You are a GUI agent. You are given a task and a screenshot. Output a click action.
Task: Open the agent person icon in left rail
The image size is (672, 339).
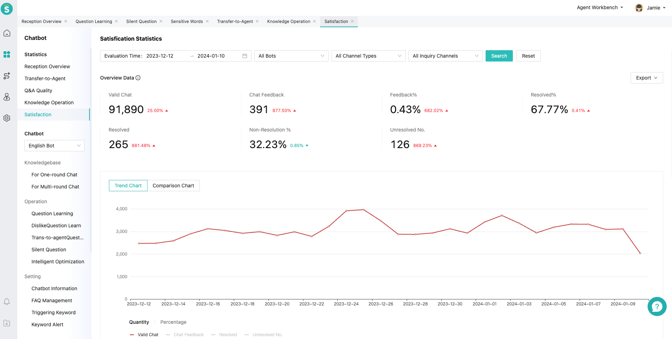point(7,97)
